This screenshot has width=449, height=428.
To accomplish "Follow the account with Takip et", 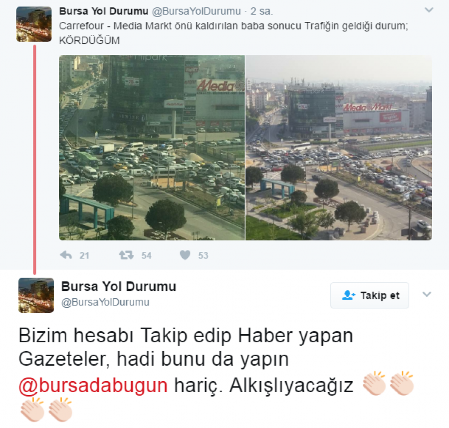I will [x=370, y=295].
